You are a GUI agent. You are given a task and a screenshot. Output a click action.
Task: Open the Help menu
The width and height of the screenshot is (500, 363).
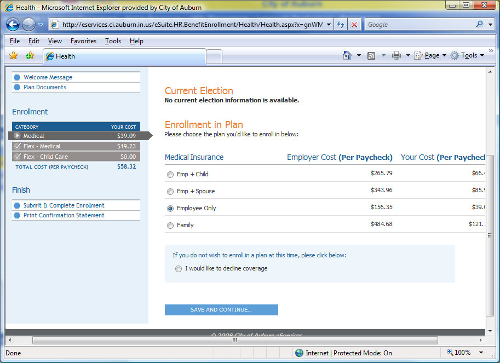pos(136,41)
